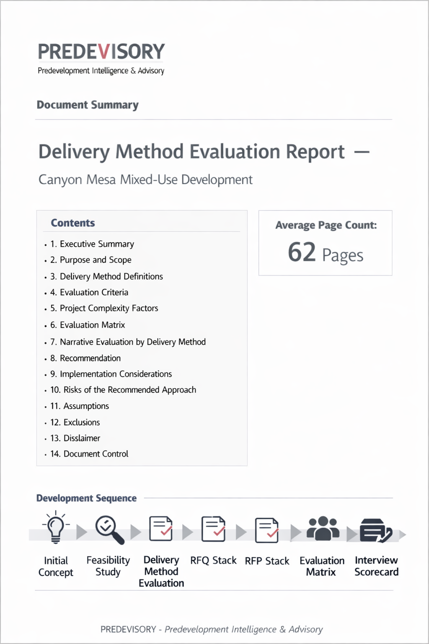
Task: Select '10. Risks of the Recommended Approach'
Action: coord(123,390)
